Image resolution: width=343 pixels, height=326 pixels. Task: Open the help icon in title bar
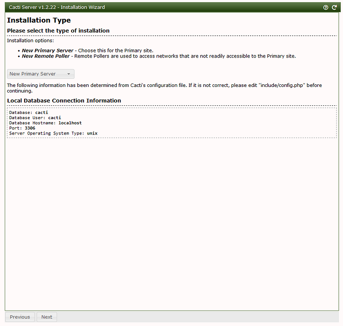(x=325, y=7)
